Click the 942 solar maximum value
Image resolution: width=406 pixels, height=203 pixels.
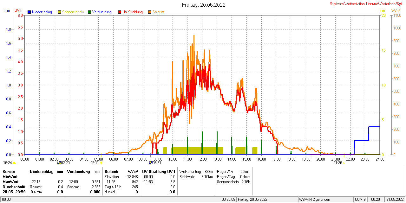pos(135,182)
